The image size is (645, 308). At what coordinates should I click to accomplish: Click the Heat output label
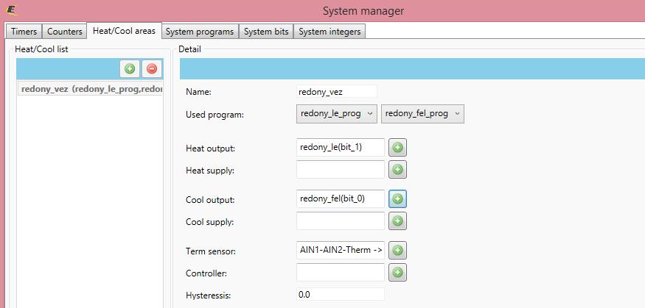(210, 148)
